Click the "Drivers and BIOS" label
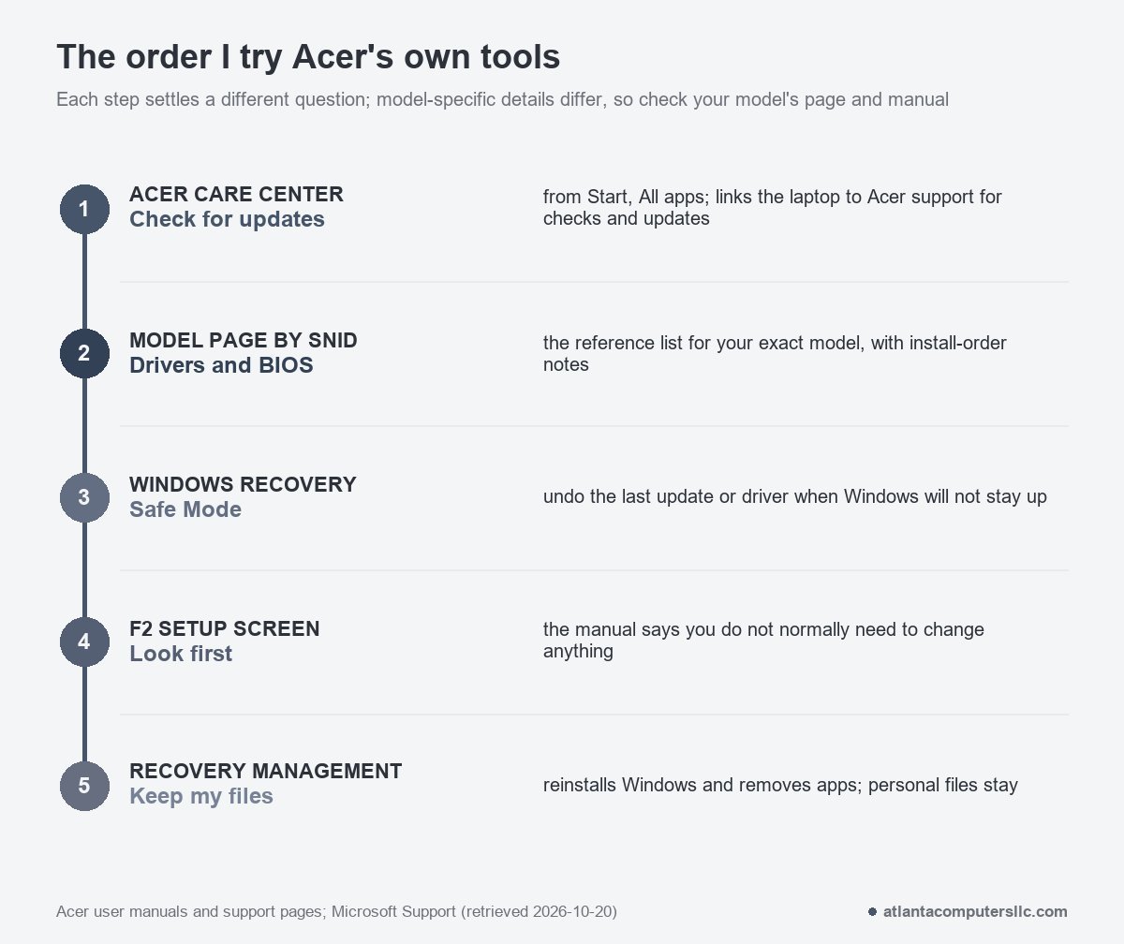 221,365
